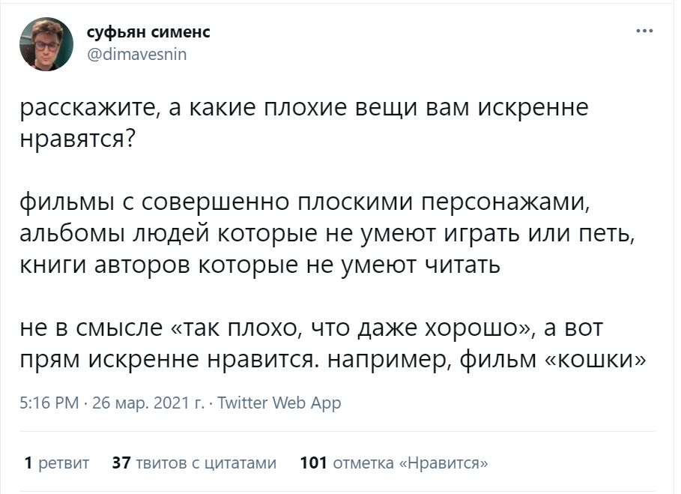Open the Twitter Web App source link
Screen dimensions: 681x494
click(x=279, y=403)
